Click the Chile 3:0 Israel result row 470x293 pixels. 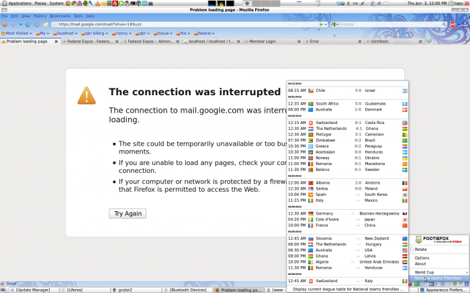point(347,91)
